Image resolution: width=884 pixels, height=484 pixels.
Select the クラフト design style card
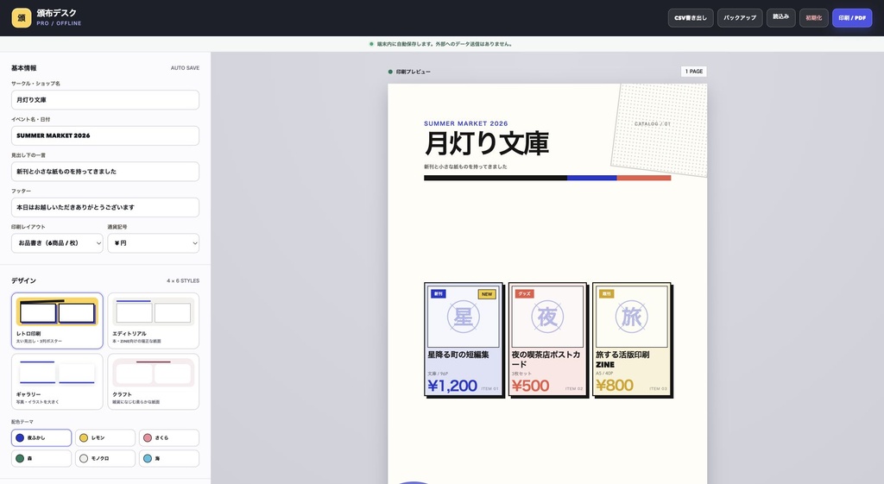154,381
